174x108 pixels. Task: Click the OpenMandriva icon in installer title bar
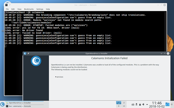(x=25, y=54)
